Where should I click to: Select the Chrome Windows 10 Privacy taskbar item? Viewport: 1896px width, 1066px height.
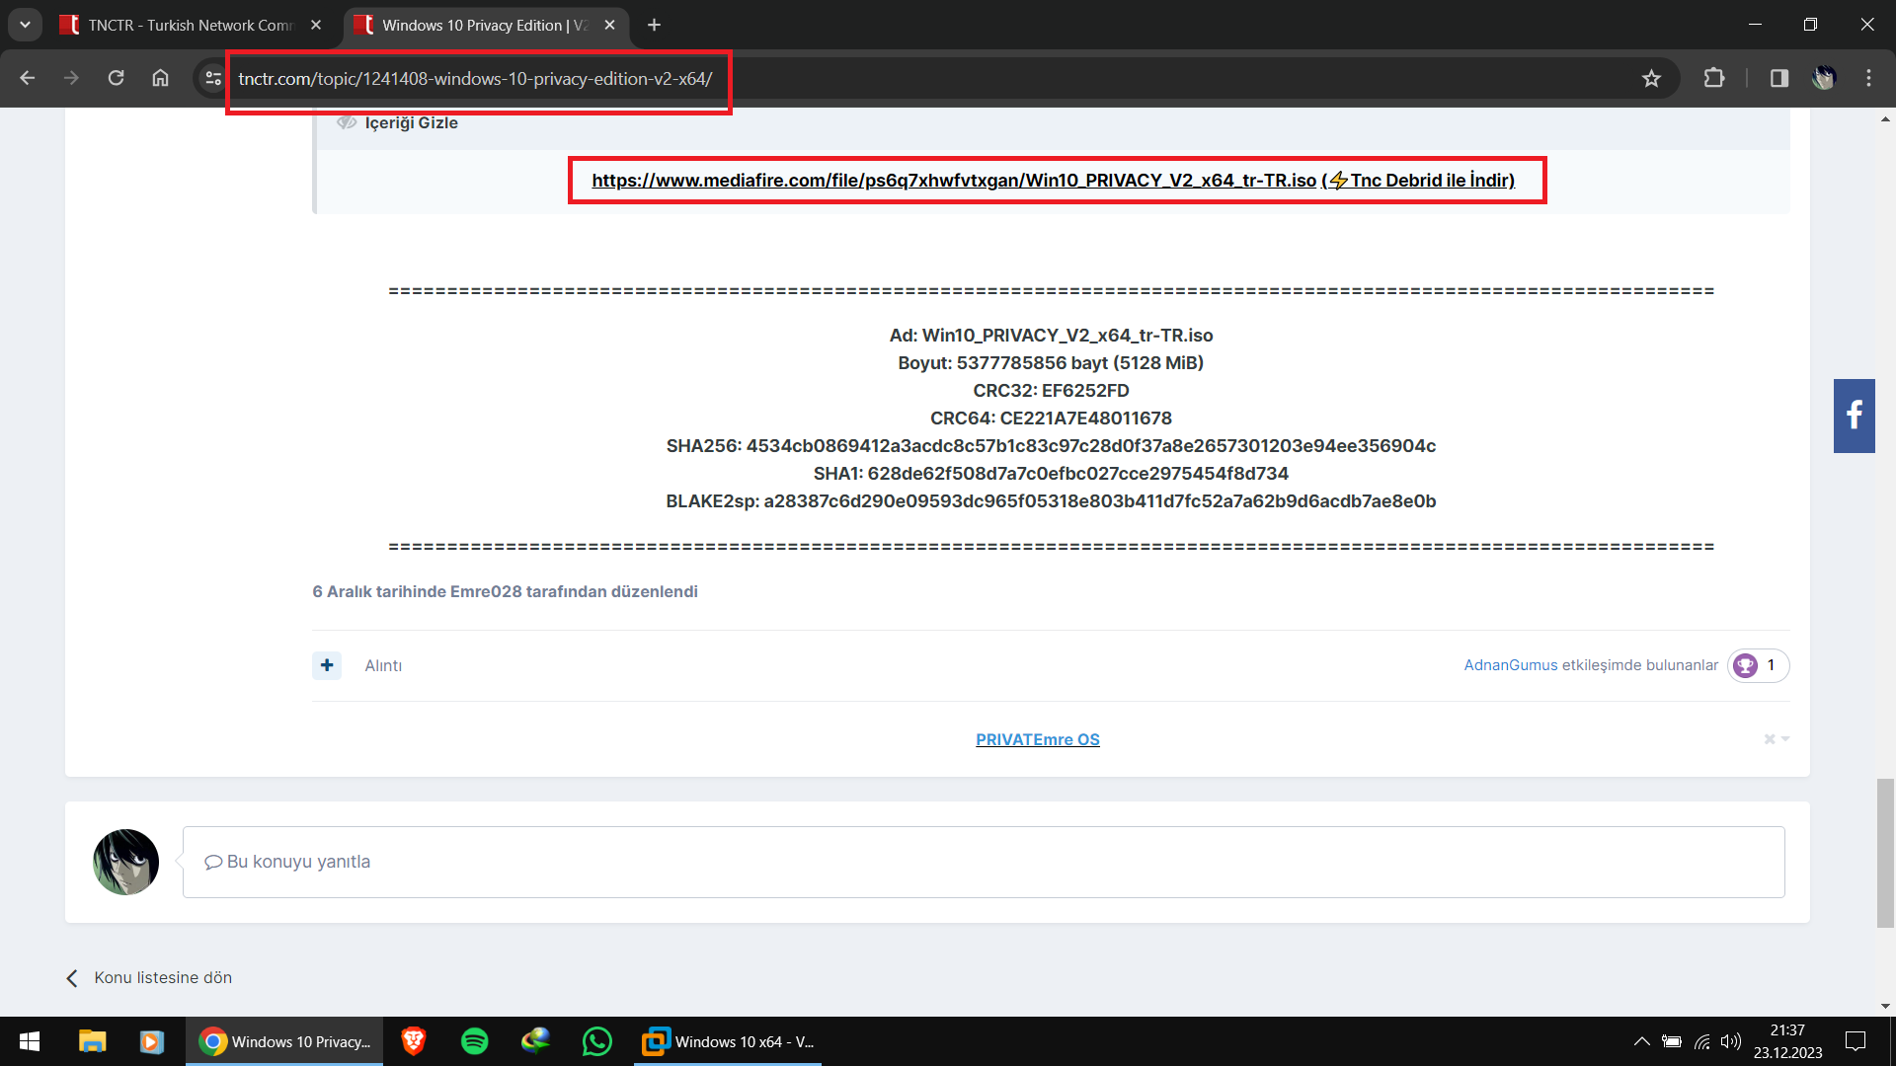(x=284, y=1041)
